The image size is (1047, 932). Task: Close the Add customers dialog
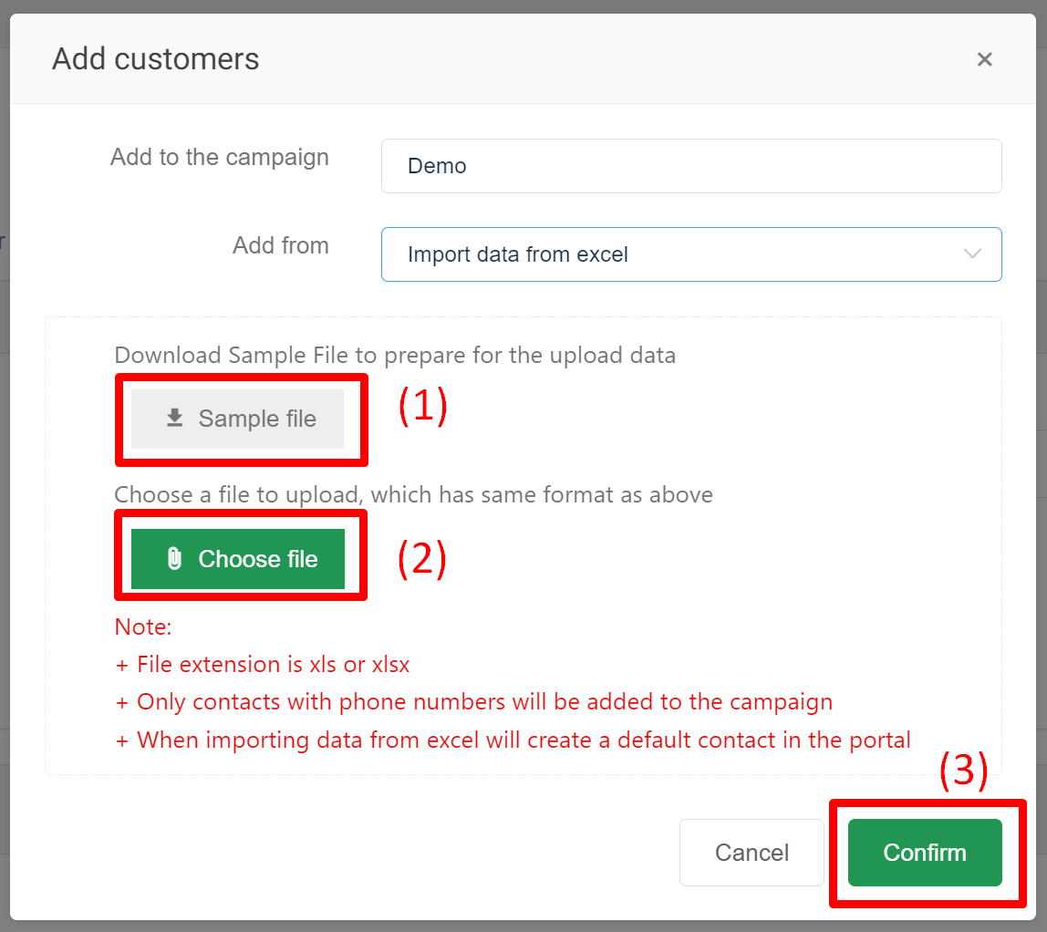(x=984, y=60)
